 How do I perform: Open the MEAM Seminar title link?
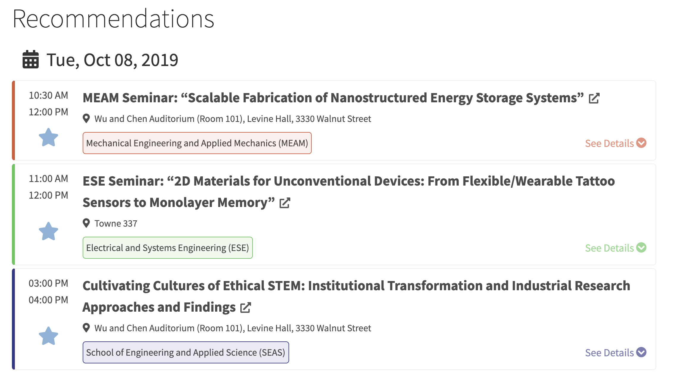click(x=333, y=98)
